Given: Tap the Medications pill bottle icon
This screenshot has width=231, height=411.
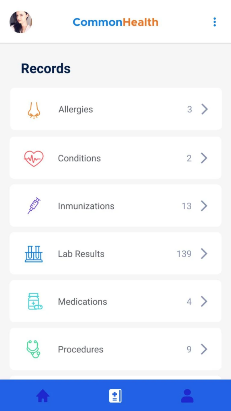Looking at the screenshot, I should pyautogui.click(x=34, y=301).
